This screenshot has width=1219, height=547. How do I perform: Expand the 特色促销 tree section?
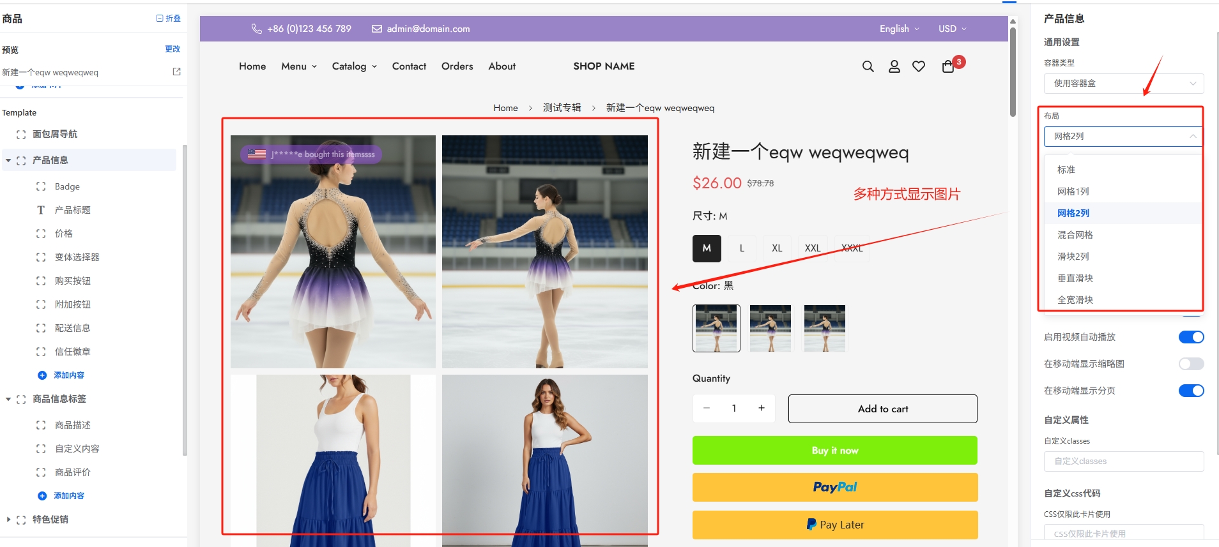click(8, 520)
